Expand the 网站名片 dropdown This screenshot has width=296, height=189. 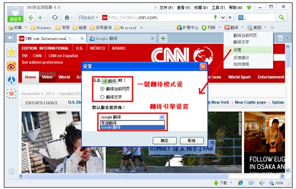click(88, 18)
